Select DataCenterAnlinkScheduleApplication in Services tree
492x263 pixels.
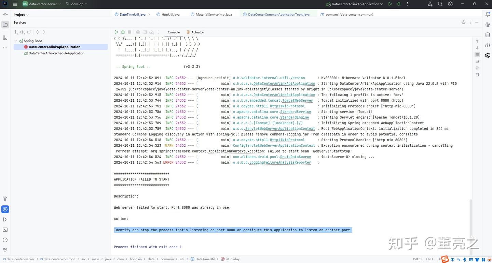(x=56, y=53)
